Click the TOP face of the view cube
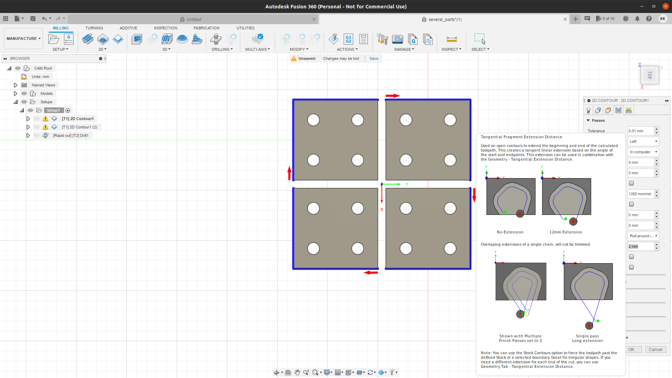The image size is (672, 378). pyautogui.click(x=650, y=75)
